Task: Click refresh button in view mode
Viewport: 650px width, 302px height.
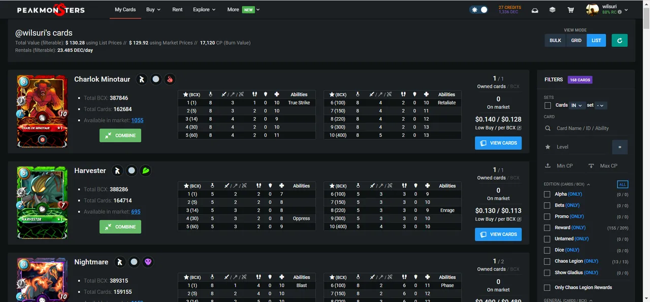Action: [620, 40]
